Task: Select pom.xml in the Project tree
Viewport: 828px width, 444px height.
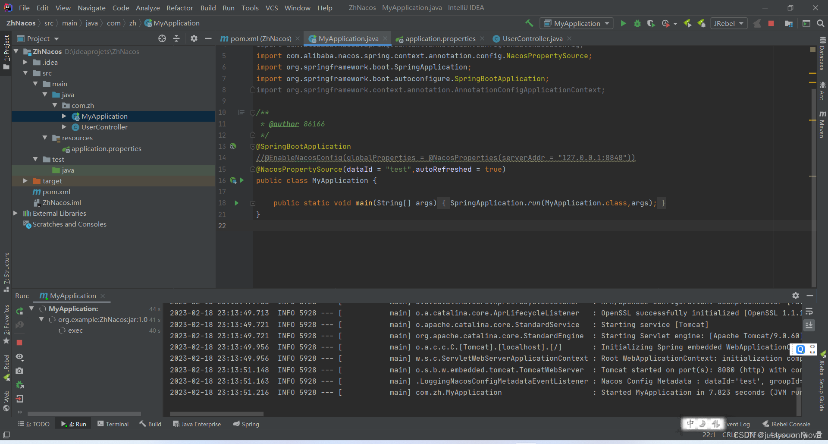Action: [56, 192]
